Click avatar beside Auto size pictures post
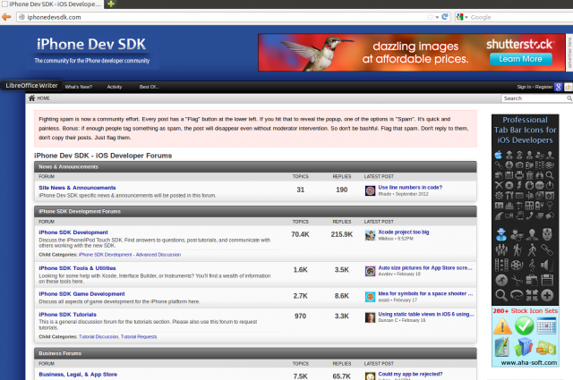This screenshot has width=573, height=380. pyautogui.click(x=370, y=271)
